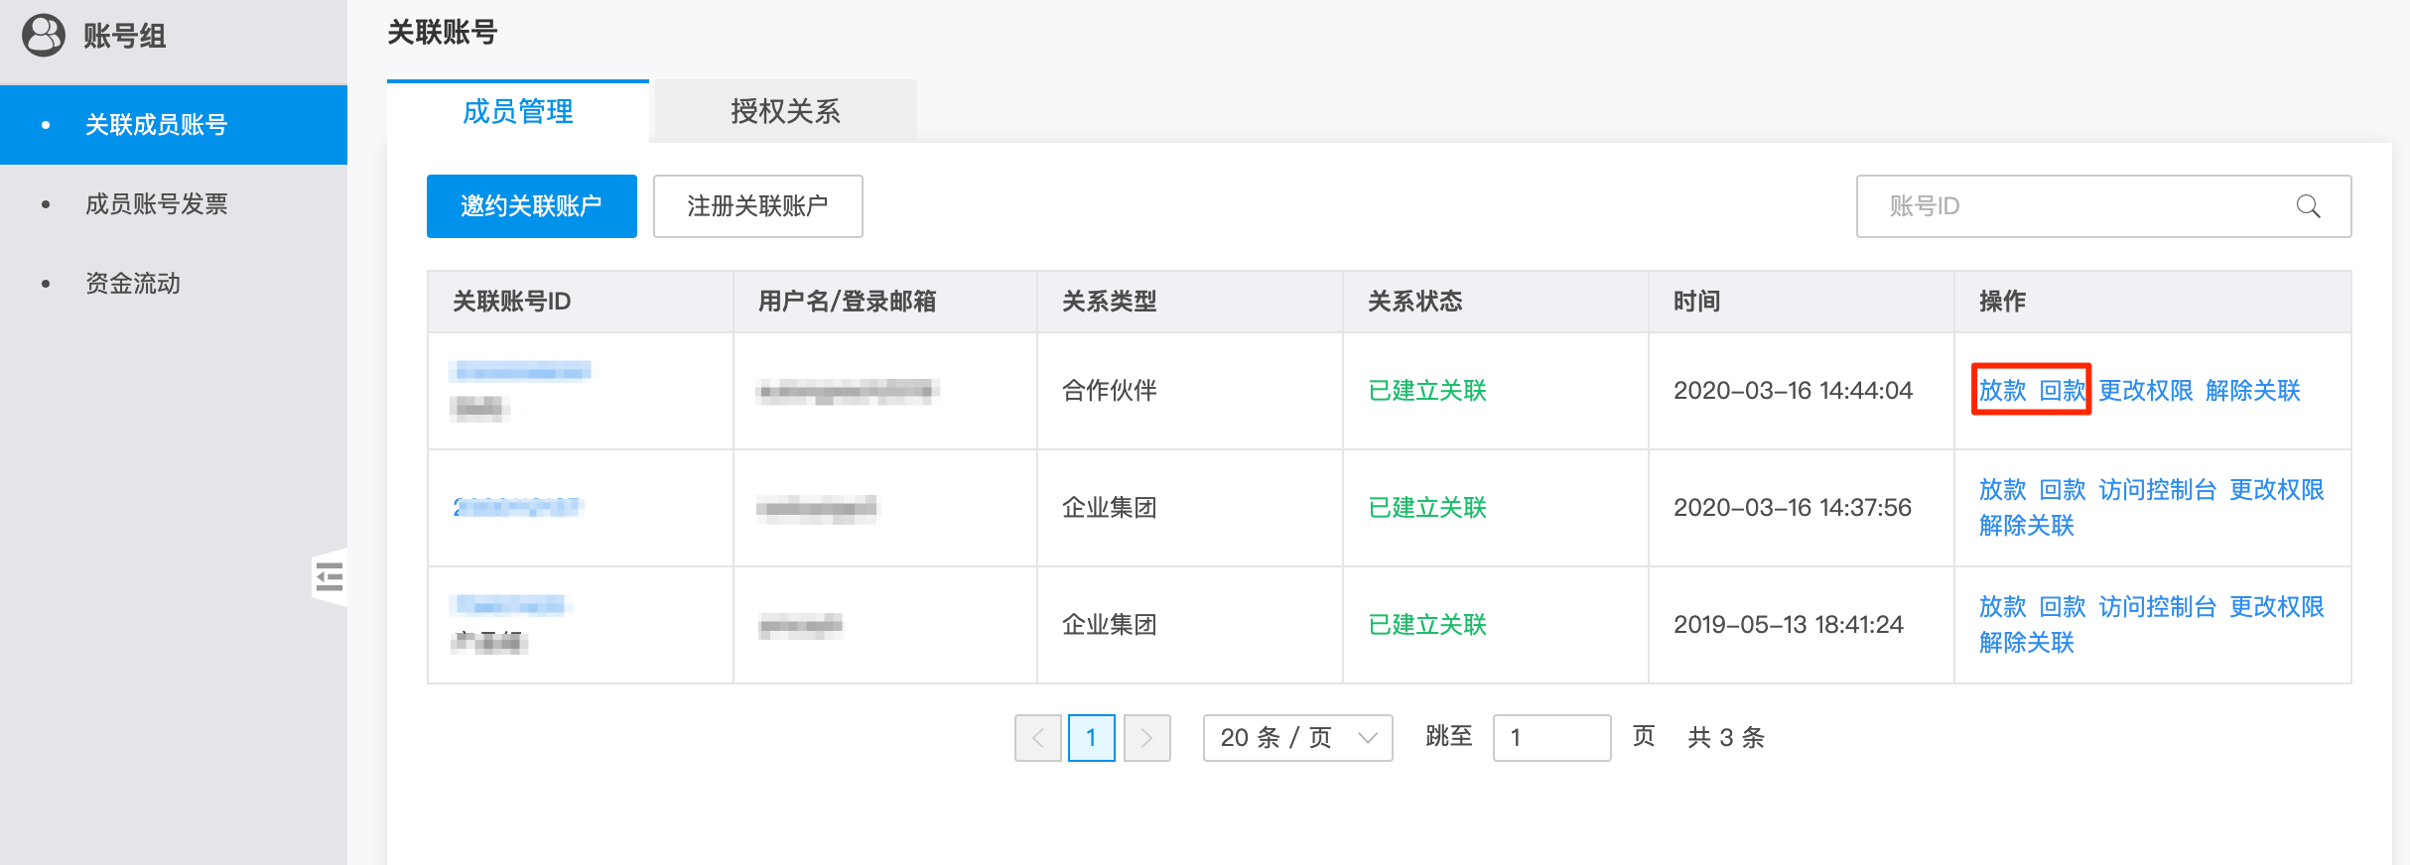This screenshot has height=865, width=2410.
Task: Click the 跳至 page number input
Action: click(x=1550, y=738)
